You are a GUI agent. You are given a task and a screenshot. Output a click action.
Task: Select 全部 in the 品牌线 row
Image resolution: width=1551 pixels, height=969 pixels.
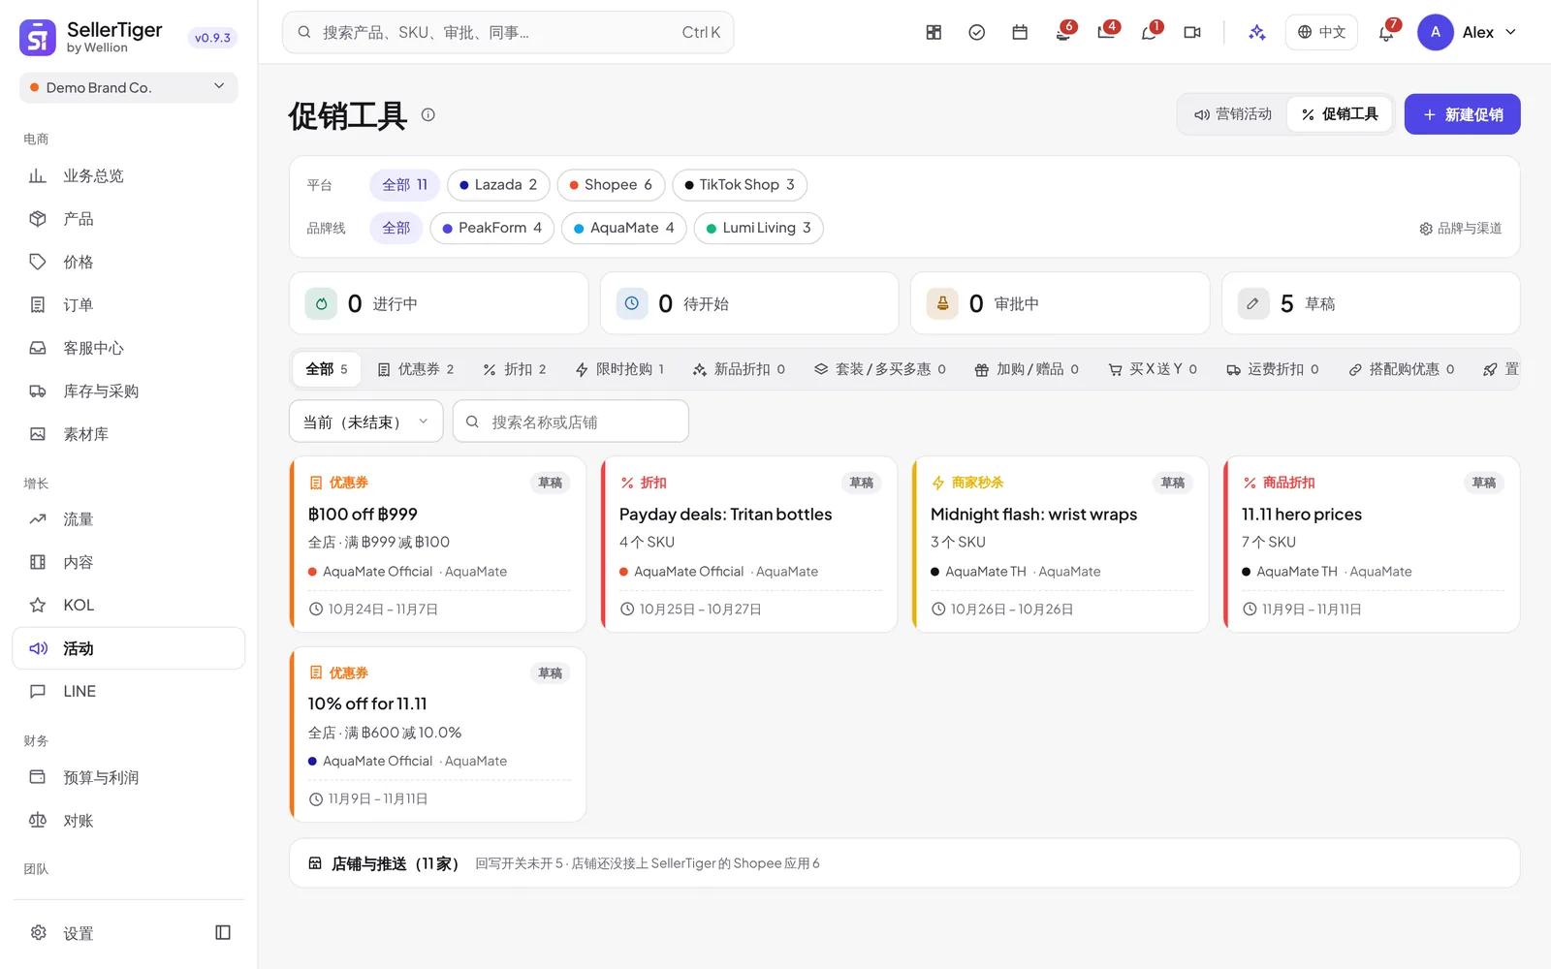pyautogui.click(x=396, y=228)
